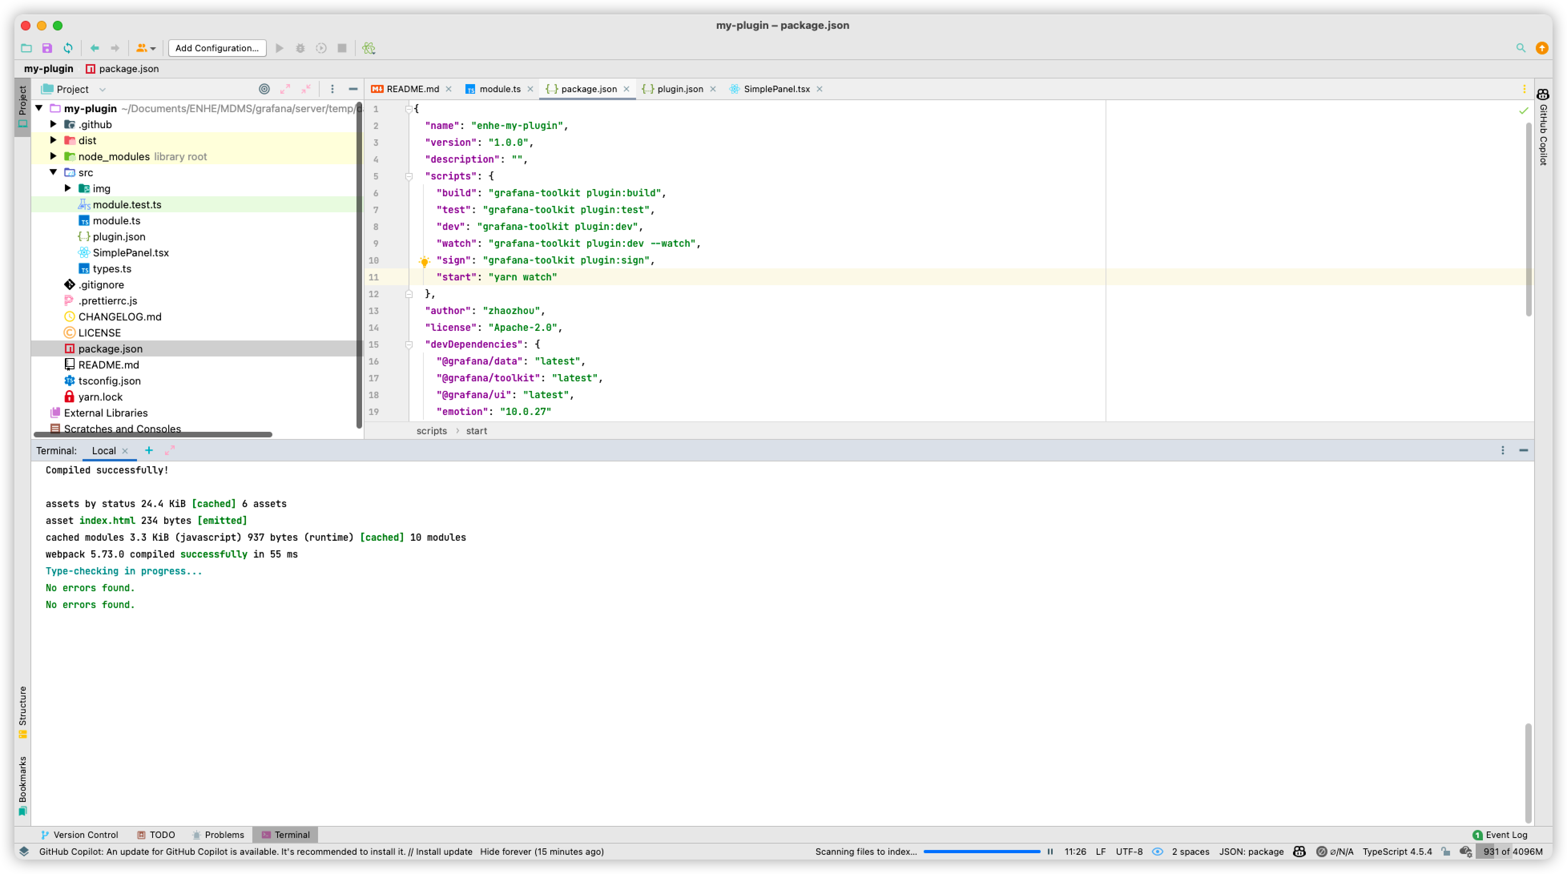The width and height of the screenshot is (1567, 874).
Task: Toggle the Bookmarks tool window sidebar button
Action: coord(22,785)
